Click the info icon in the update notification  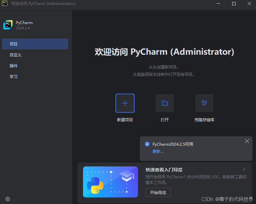click(x=147, y=144)
